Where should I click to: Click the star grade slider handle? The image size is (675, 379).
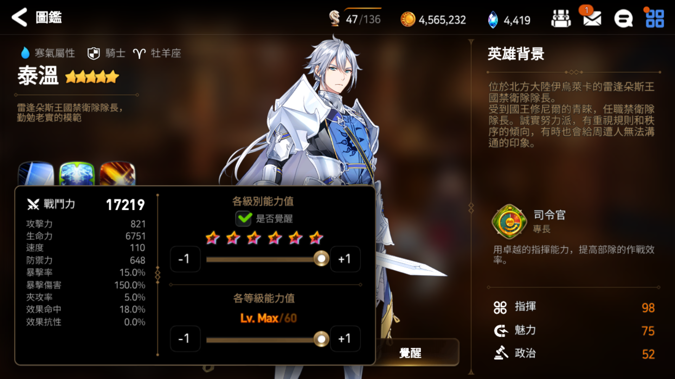321,259
